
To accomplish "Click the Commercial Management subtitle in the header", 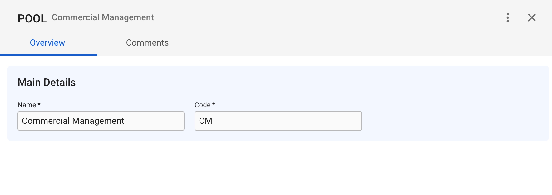I will click(103, 17).
